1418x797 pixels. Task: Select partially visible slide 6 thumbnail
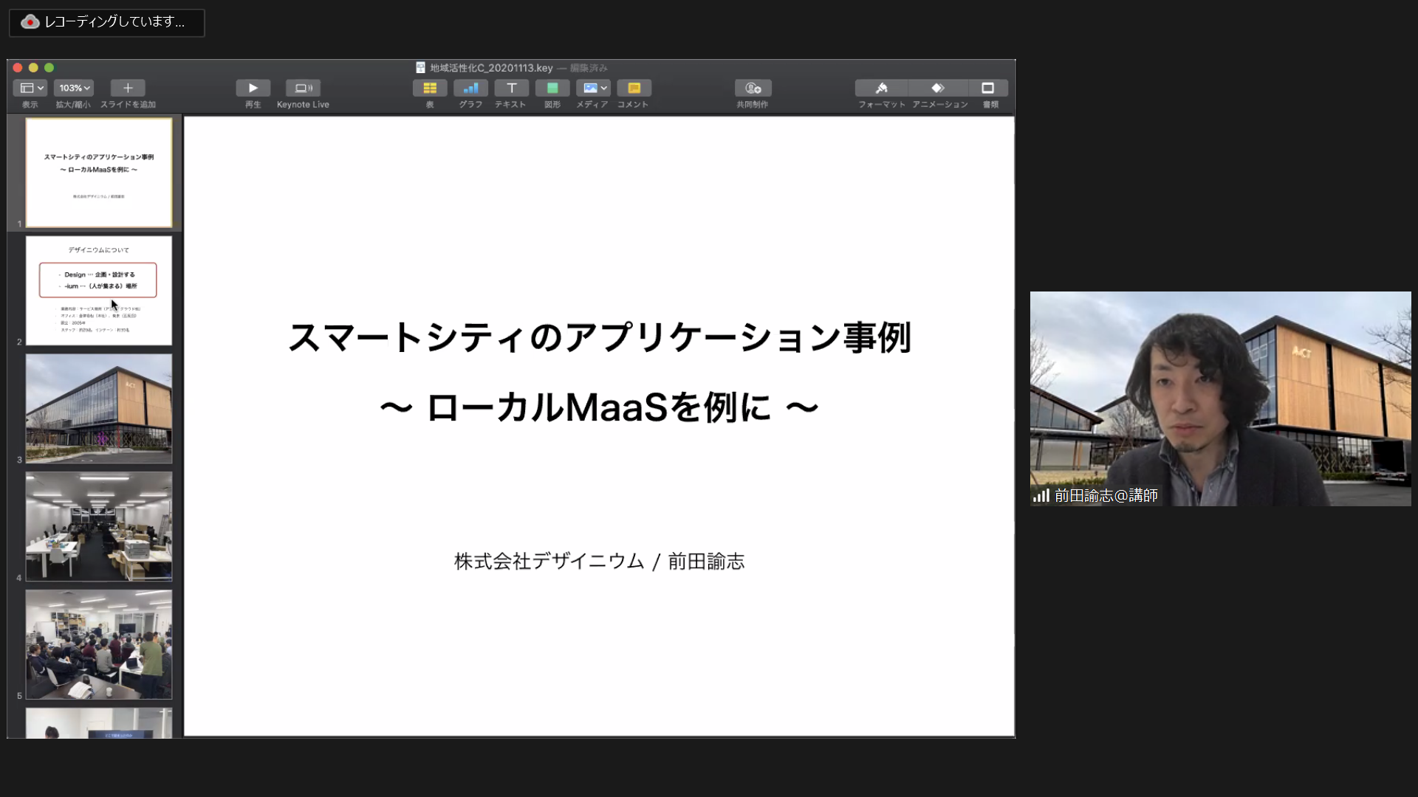[99, 723]
